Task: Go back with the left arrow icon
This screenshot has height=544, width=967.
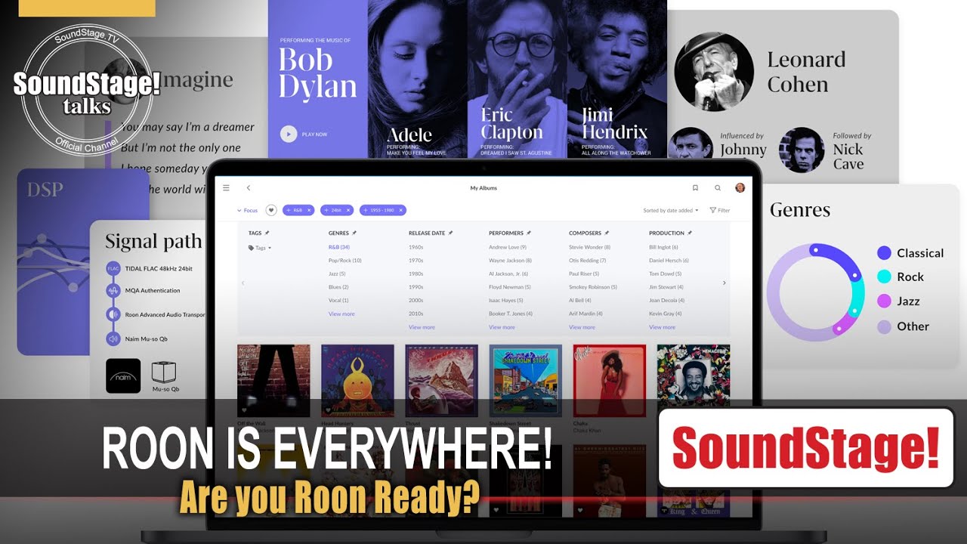Action: tap(248, 187)
